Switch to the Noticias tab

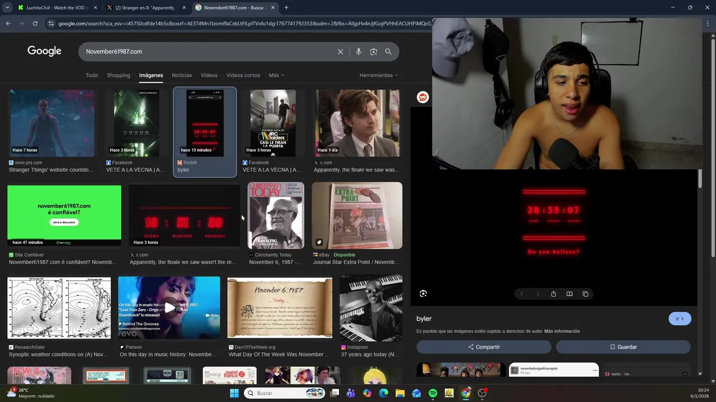point(182,75)
